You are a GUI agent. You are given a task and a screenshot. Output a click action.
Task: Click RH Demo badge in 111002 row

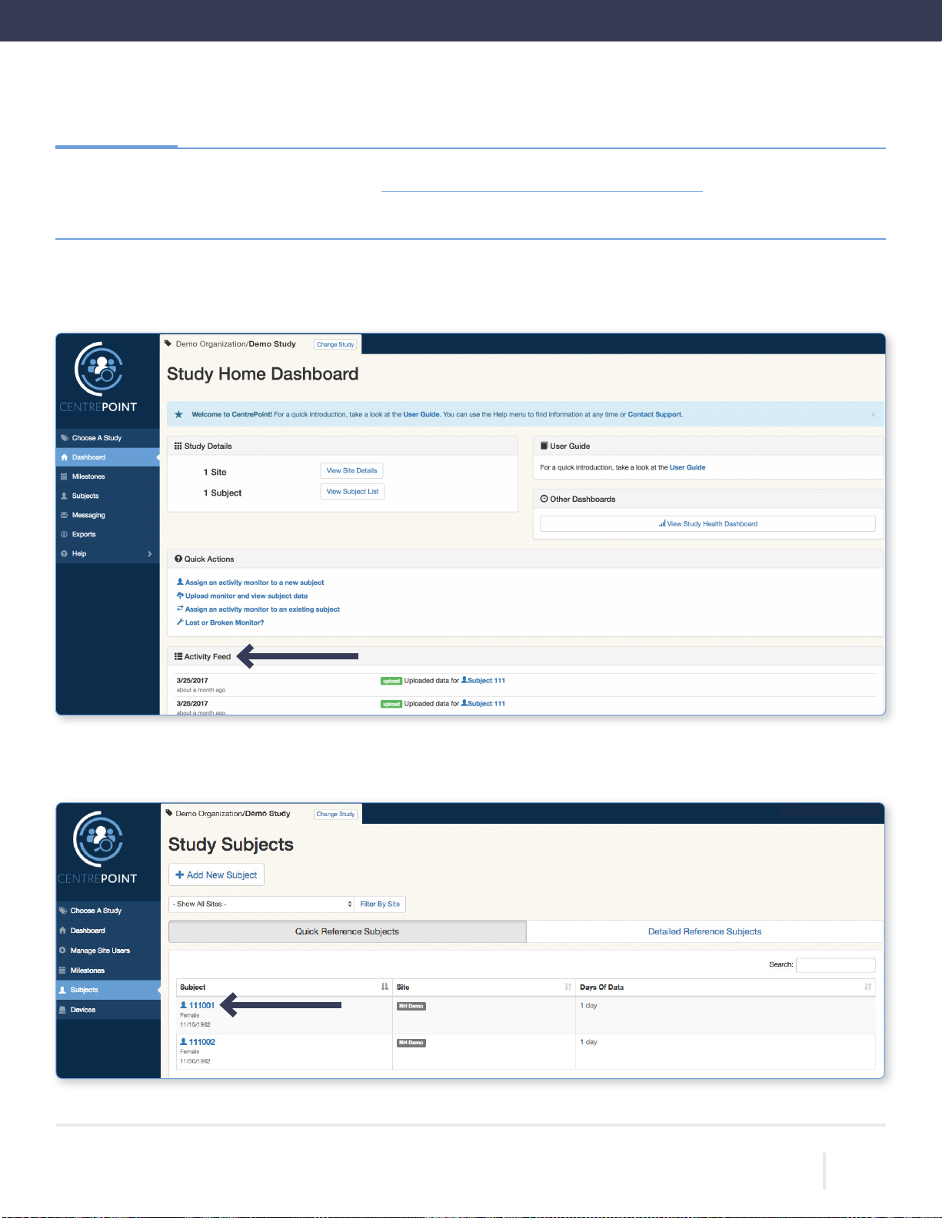point(411,1043)
